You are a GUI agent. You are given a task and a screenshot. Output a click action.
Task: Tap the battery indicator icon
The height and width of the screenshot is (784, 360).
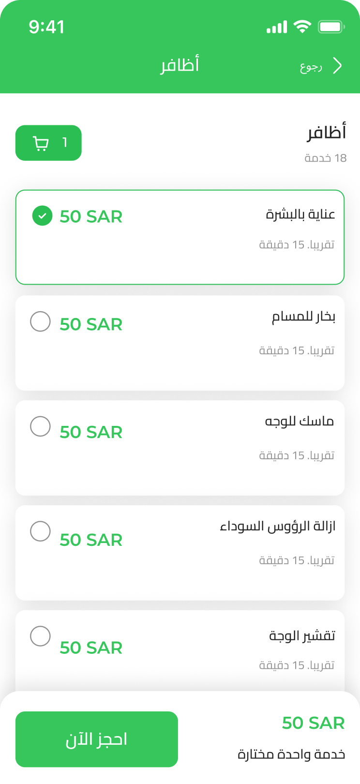330,27
